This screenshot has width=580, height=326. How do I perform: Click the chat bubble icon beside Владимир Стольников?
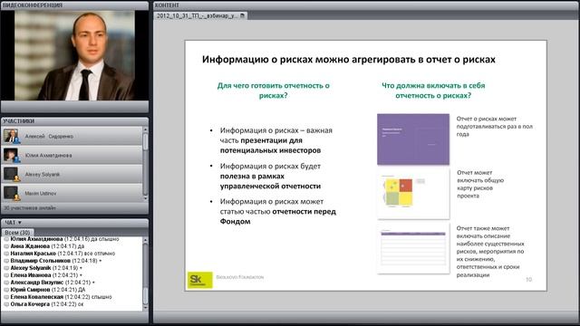coord(6,261)
